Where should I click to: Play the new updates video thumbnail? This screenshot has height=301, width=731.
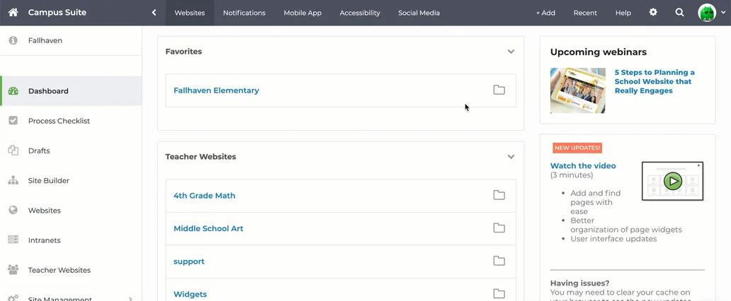click(672, 181)
